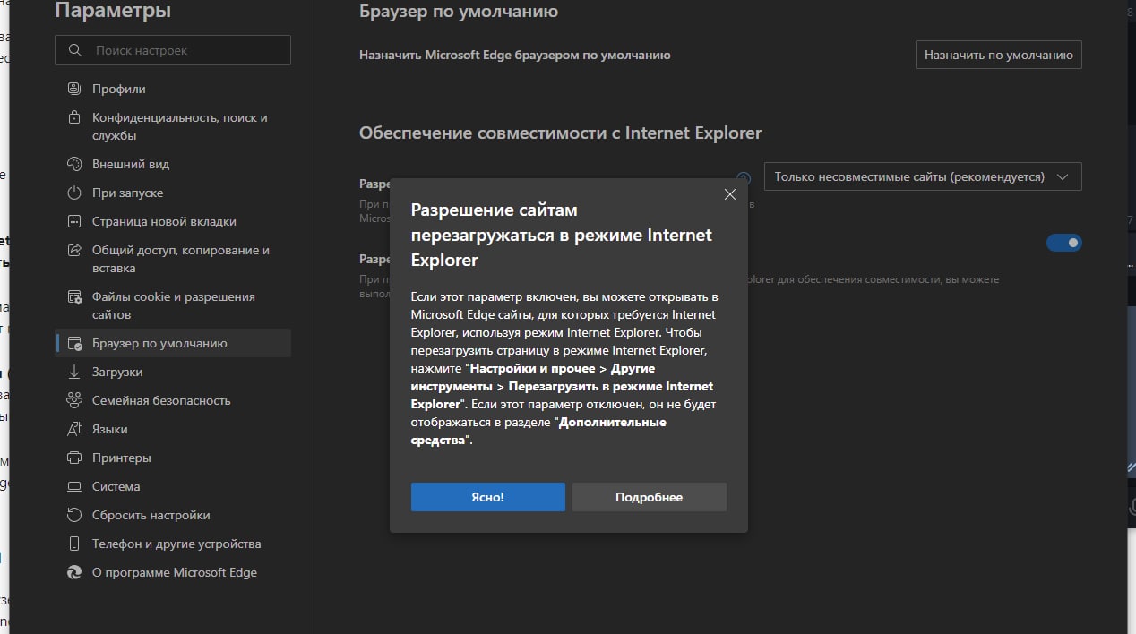
Task: Open Общий доступ, копирование и вставка
Action: (173, 259)
